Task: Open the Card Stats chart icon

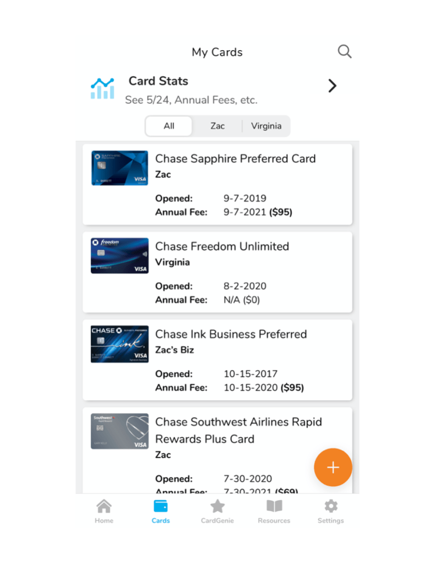Action: pos(102,88)
